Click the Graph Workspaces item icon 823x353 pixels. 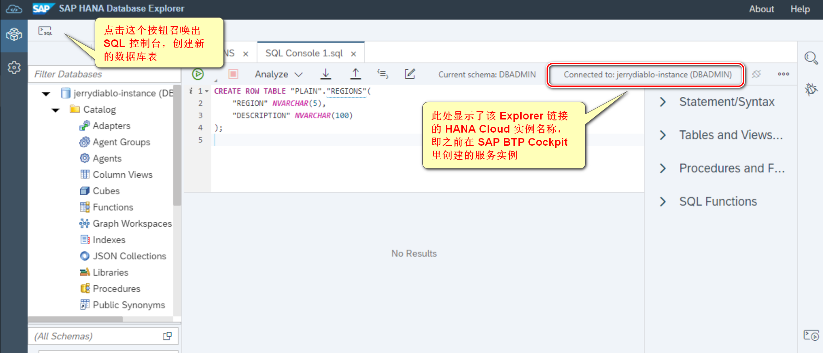[x=84, y=223]
